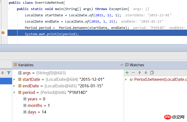
Task: Select the Period.between watch entry
Action: click(x=161, y=79)
